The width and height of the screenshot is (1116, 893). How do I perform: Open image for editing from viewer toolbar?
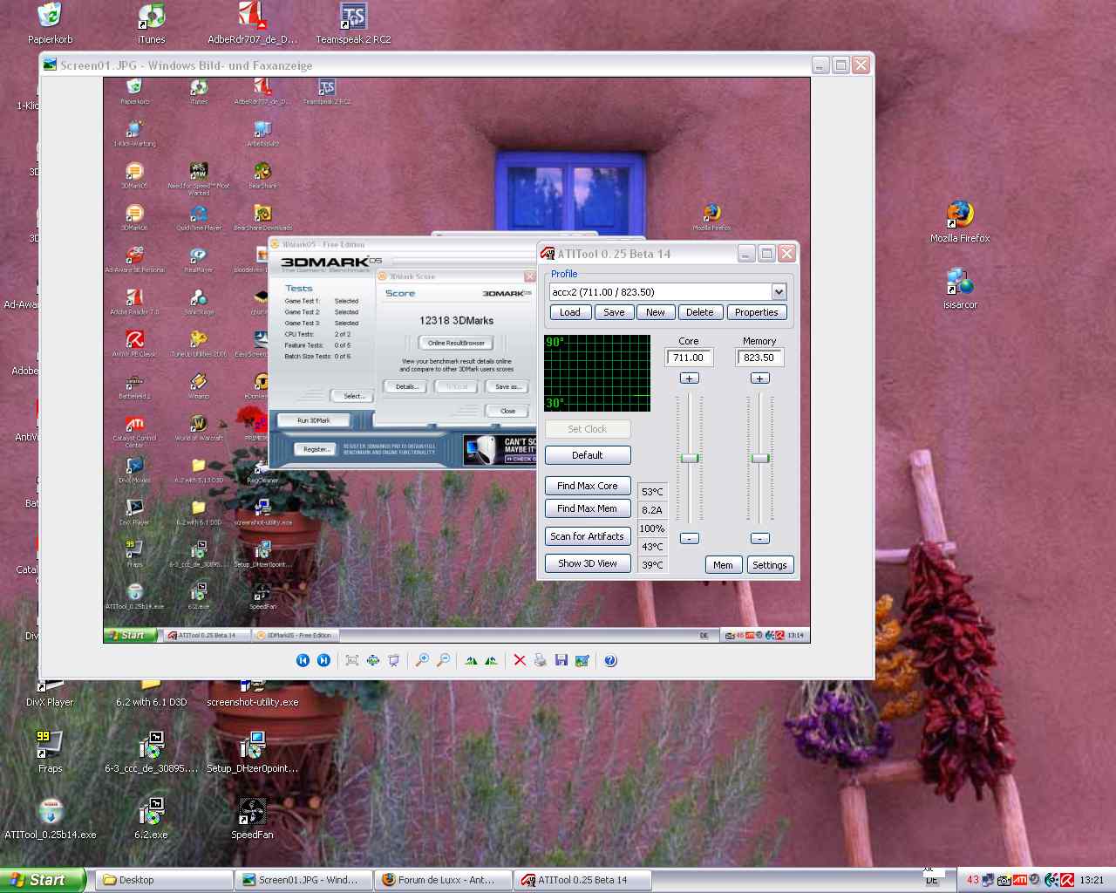click(x=582, y=660)
